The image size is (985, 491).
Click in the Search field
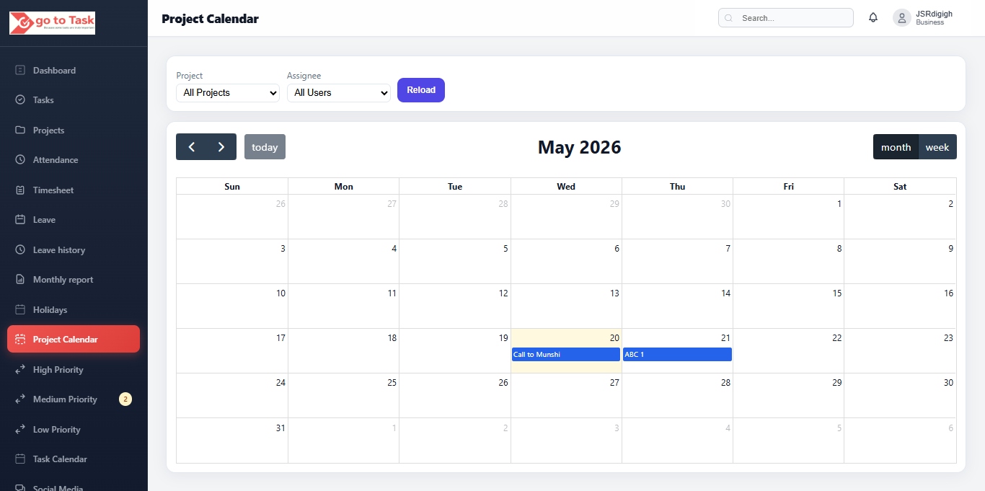pos(786,18)
